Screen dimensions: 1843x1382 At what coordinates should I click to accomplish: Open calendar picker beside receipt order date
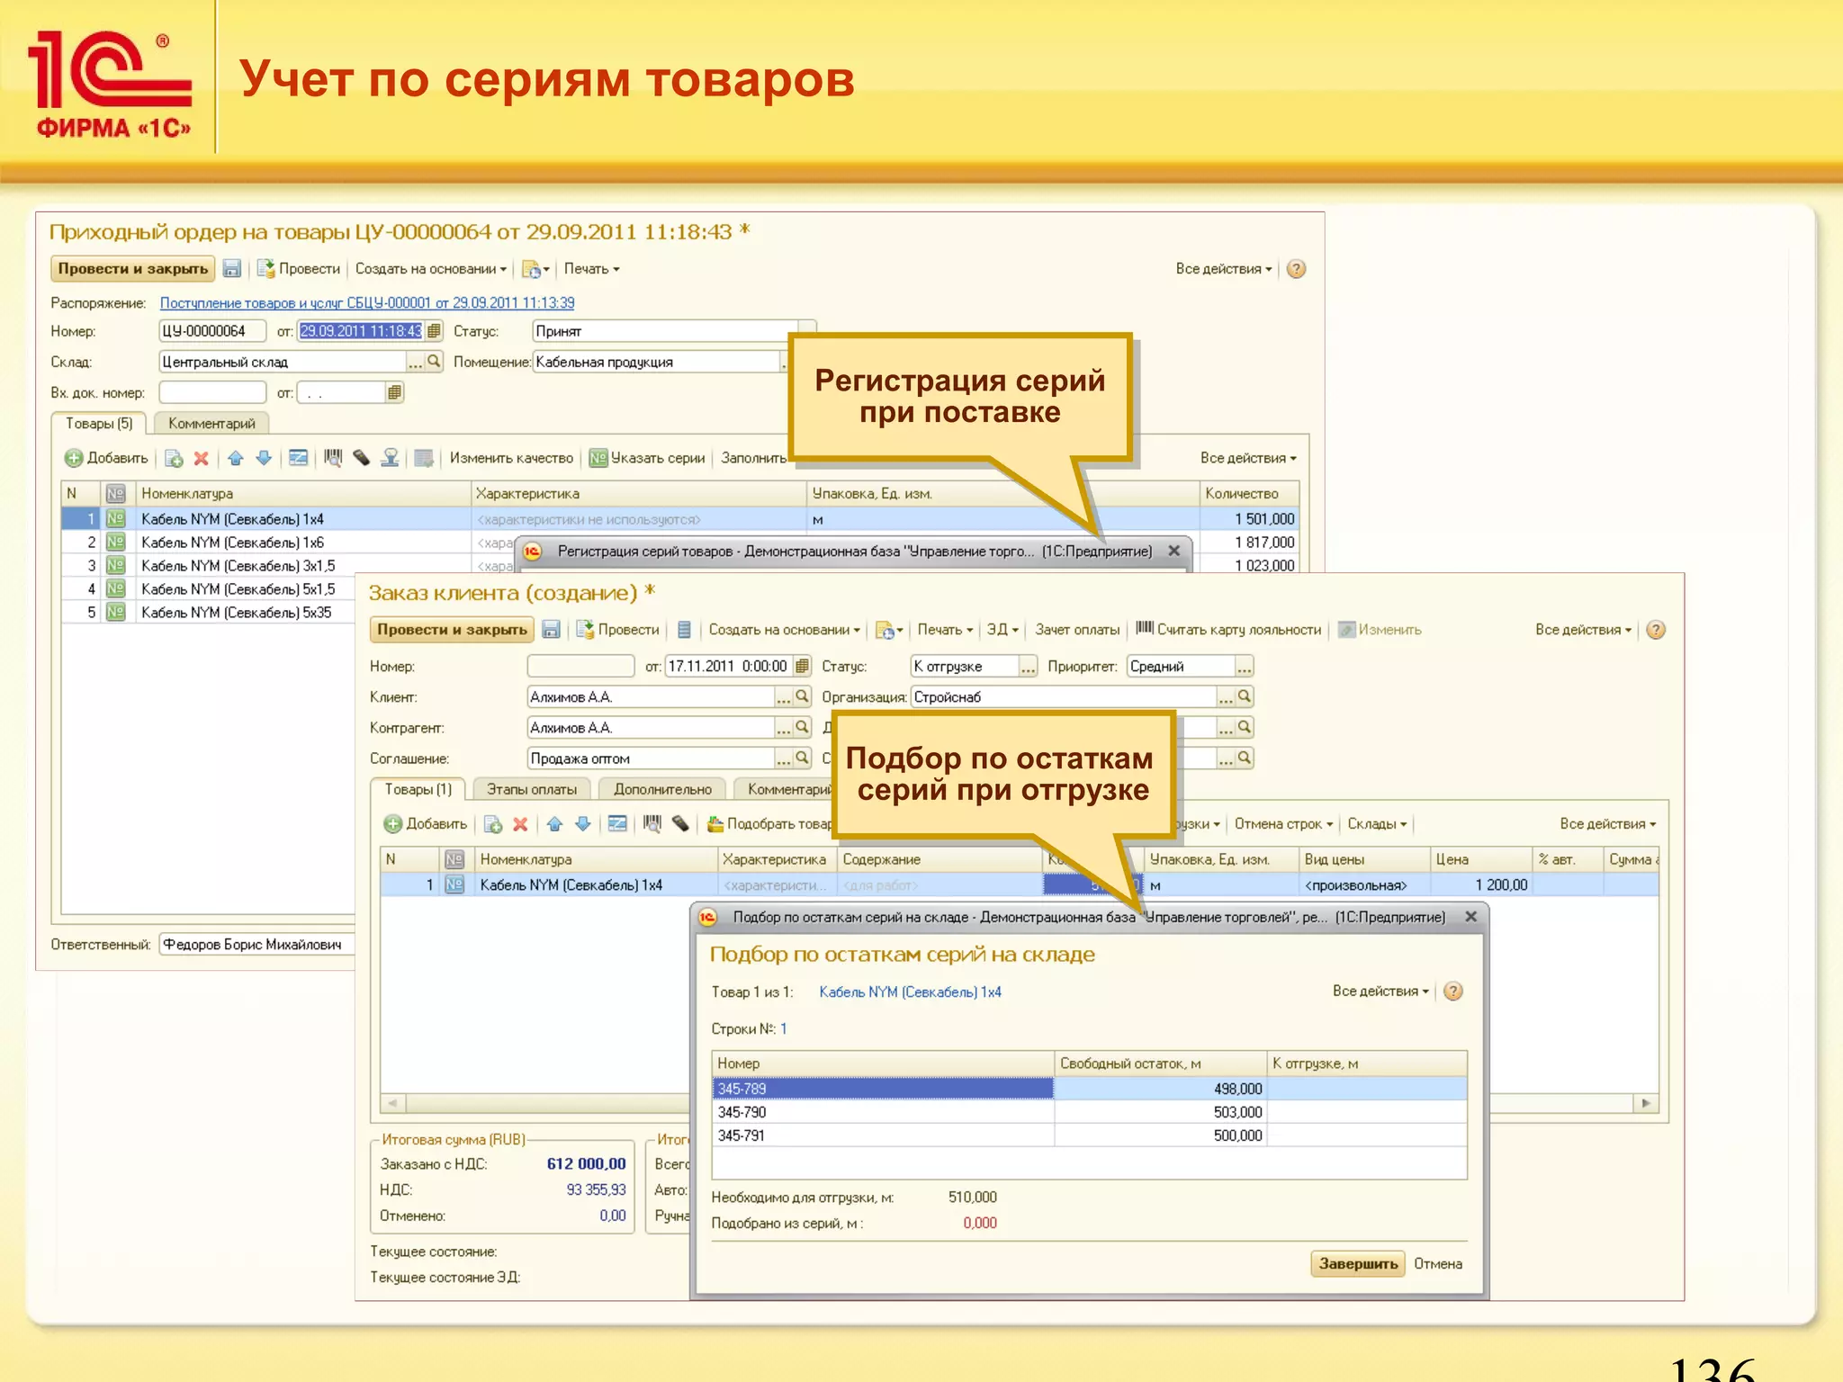(435, 331)
